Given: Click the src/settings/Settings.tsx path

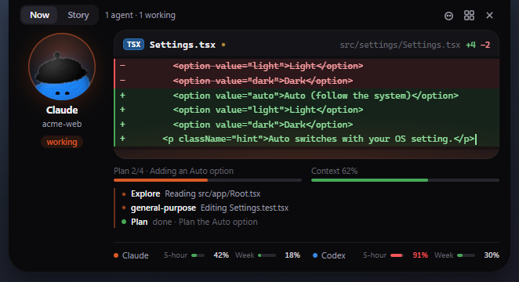Looking at the screenshot, I should (x=400, y=45).
